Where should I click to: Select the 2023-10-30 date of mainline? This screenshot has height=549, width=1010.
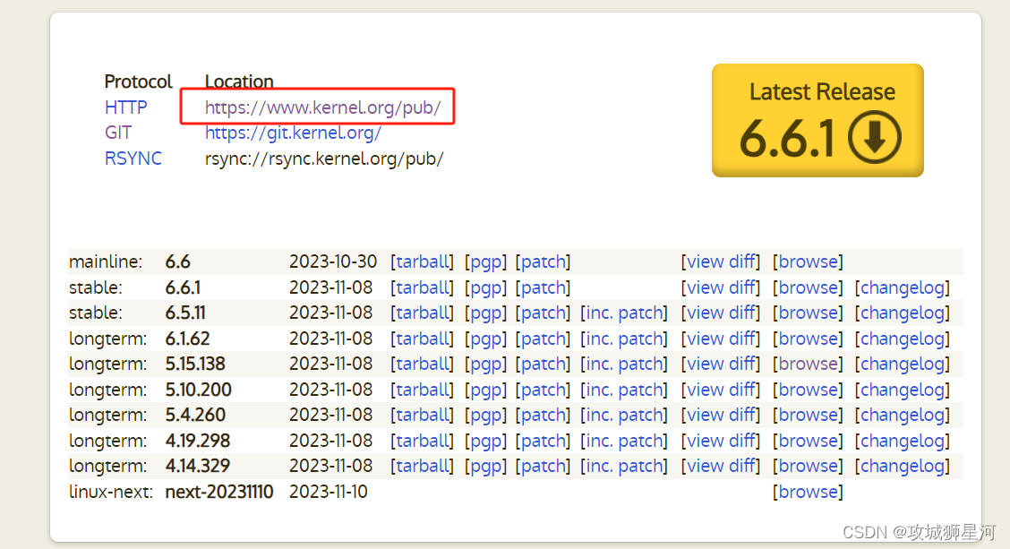[x=333, y=262]
